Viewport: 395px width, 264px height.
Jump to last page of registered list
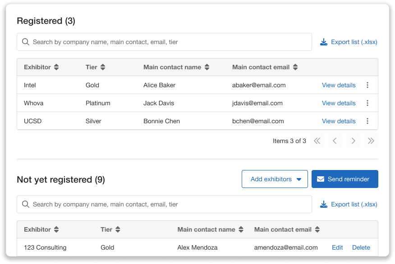tap(371, 141)
